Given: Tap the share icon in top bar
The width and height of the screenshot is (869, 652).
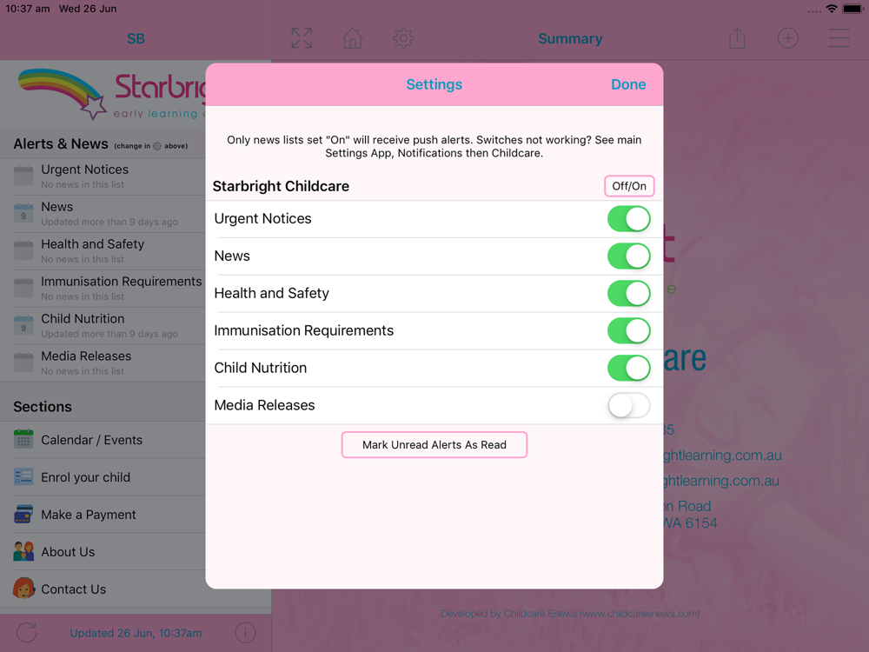Looking at the screenshot, I should click(737, 38).
